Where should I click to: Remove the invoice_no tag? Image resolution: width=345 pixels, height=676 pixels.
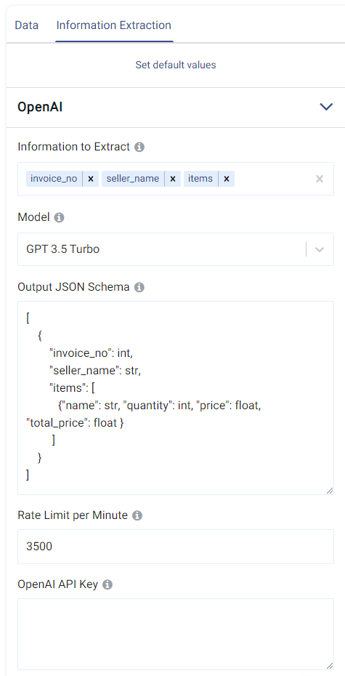pos(91,179)
